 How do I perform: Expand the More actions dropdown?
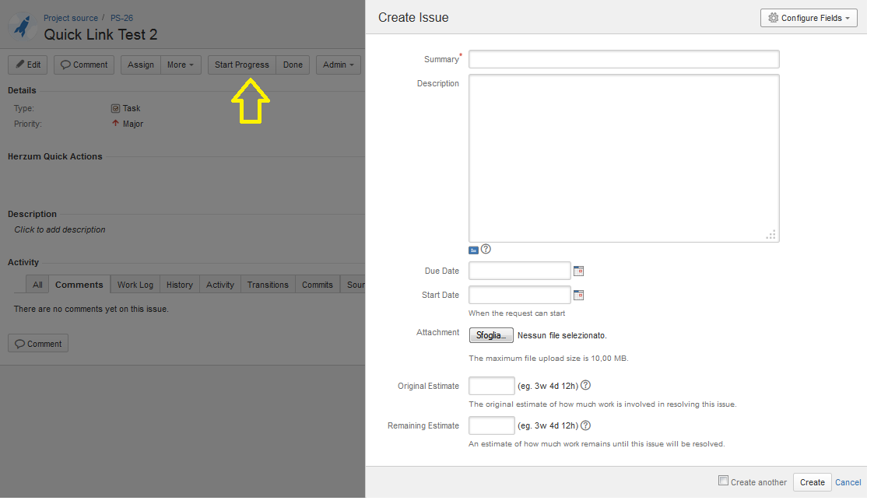click(x=181, y=65)
